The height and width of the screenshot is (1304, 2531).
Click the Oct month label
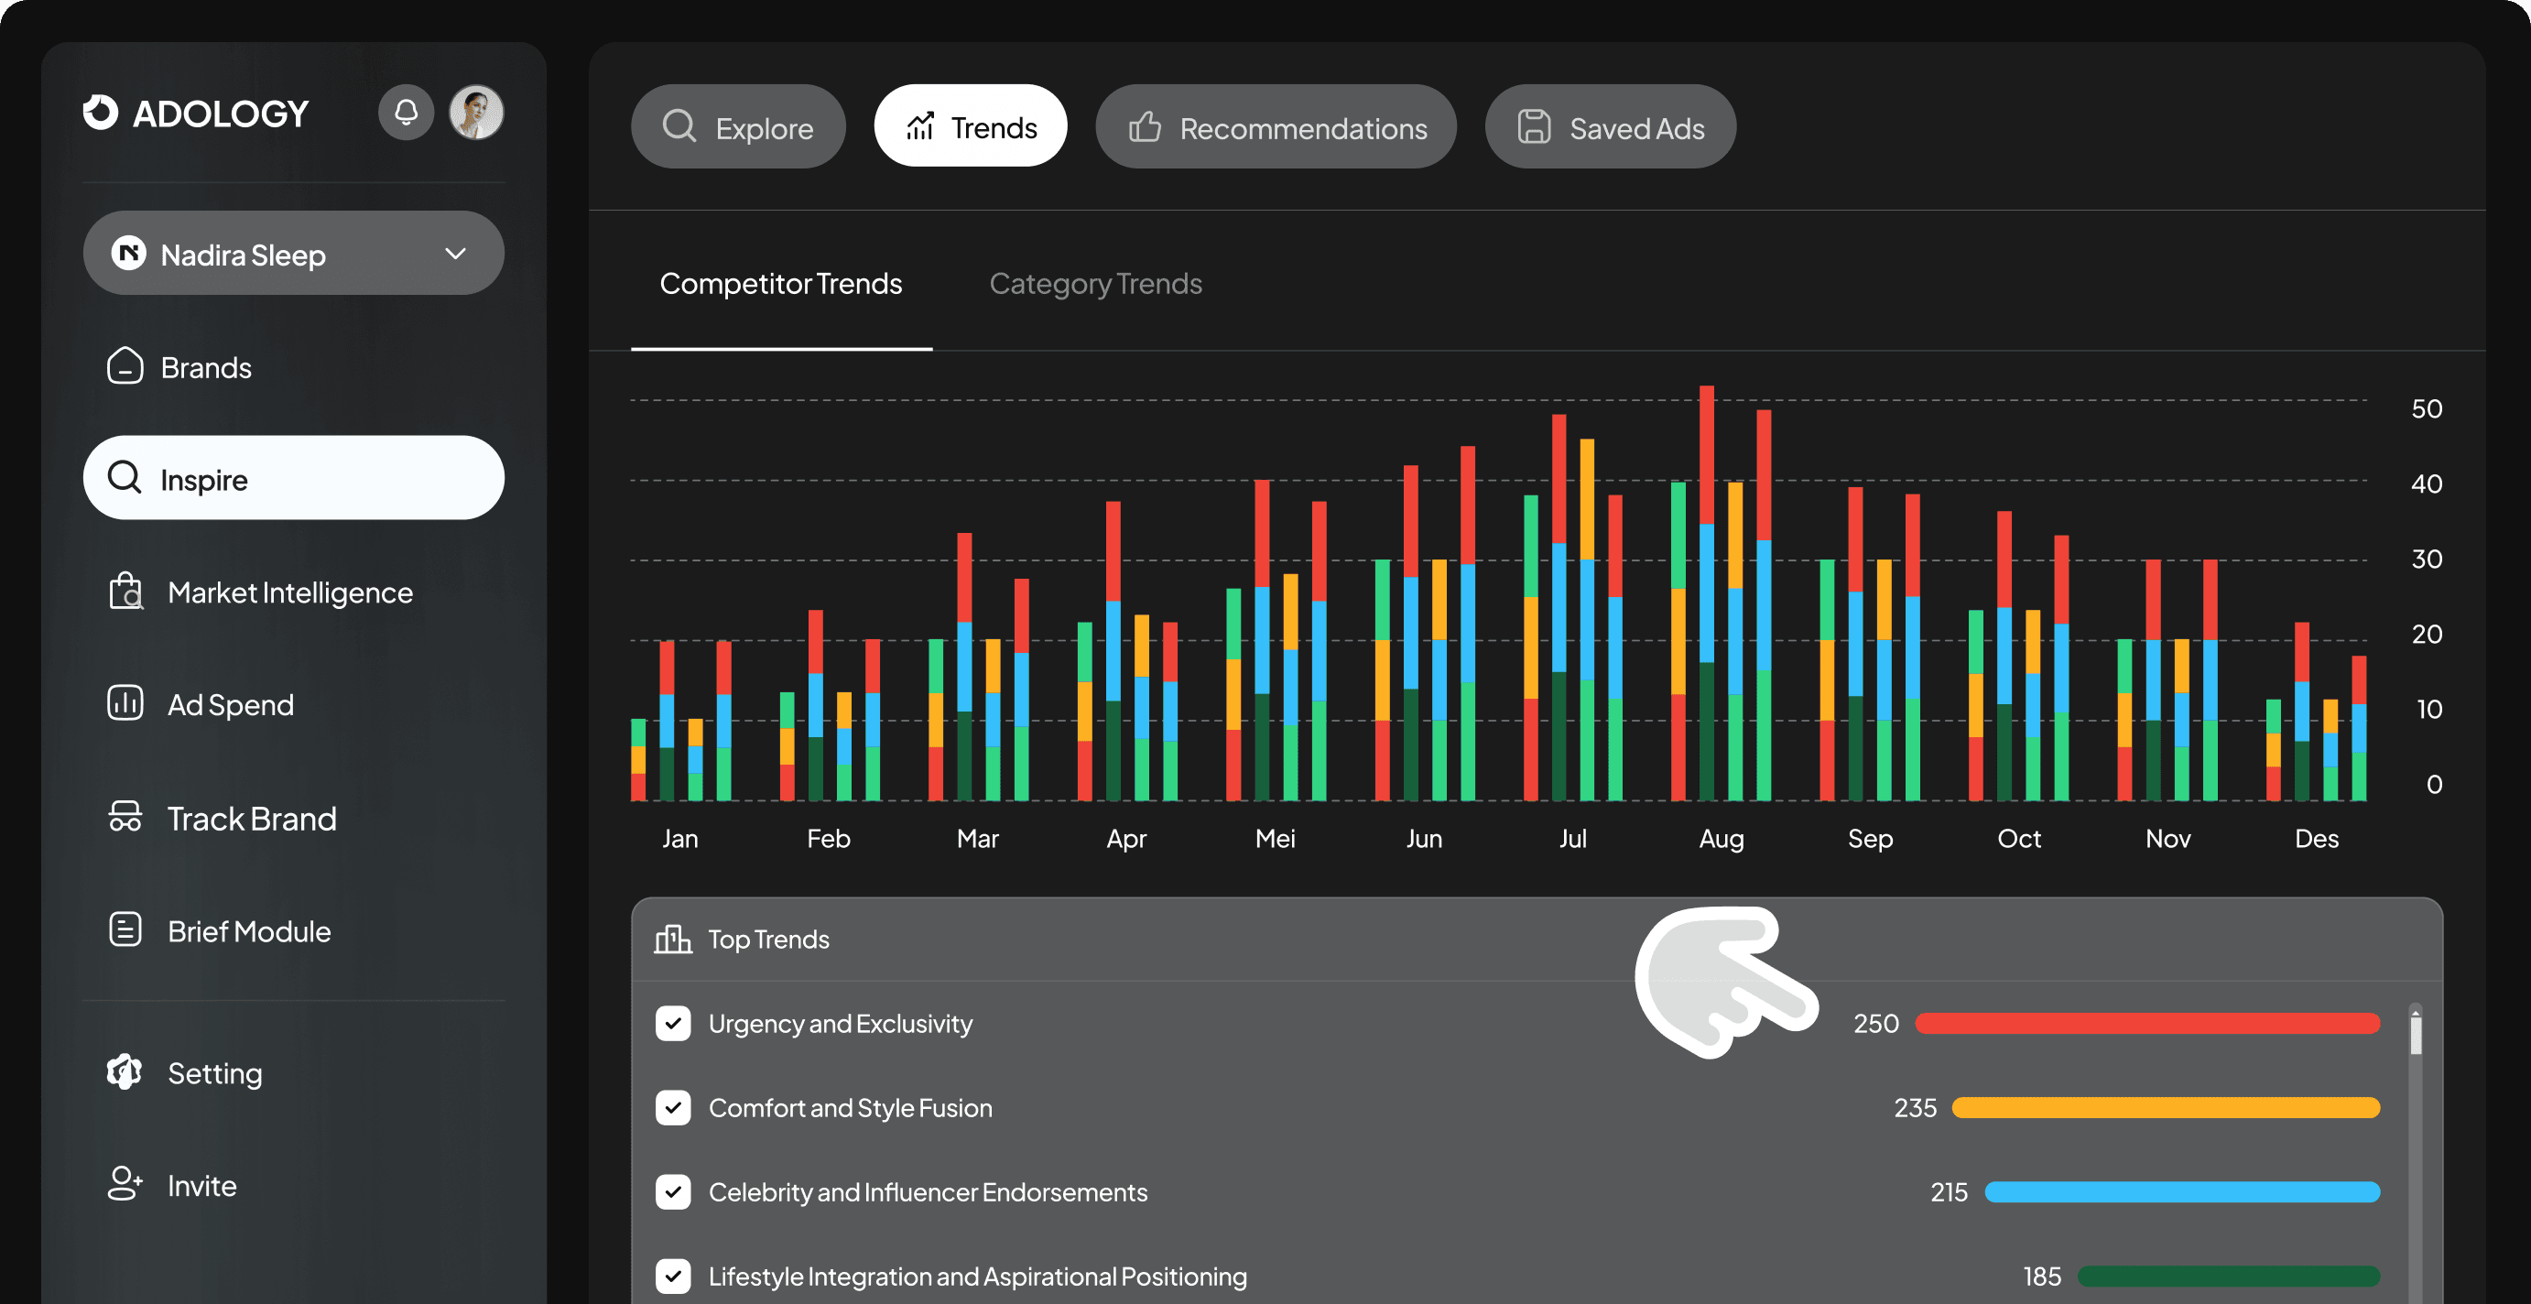2018,838
